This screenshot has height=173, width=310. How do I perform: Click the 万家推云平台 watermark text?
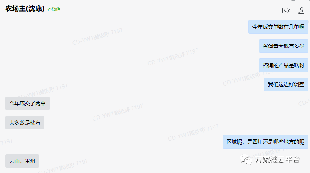[277, 160]
